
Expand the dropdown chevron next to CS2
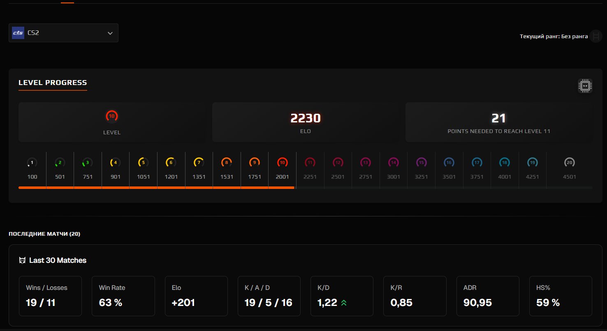click(x=110, y=33)
